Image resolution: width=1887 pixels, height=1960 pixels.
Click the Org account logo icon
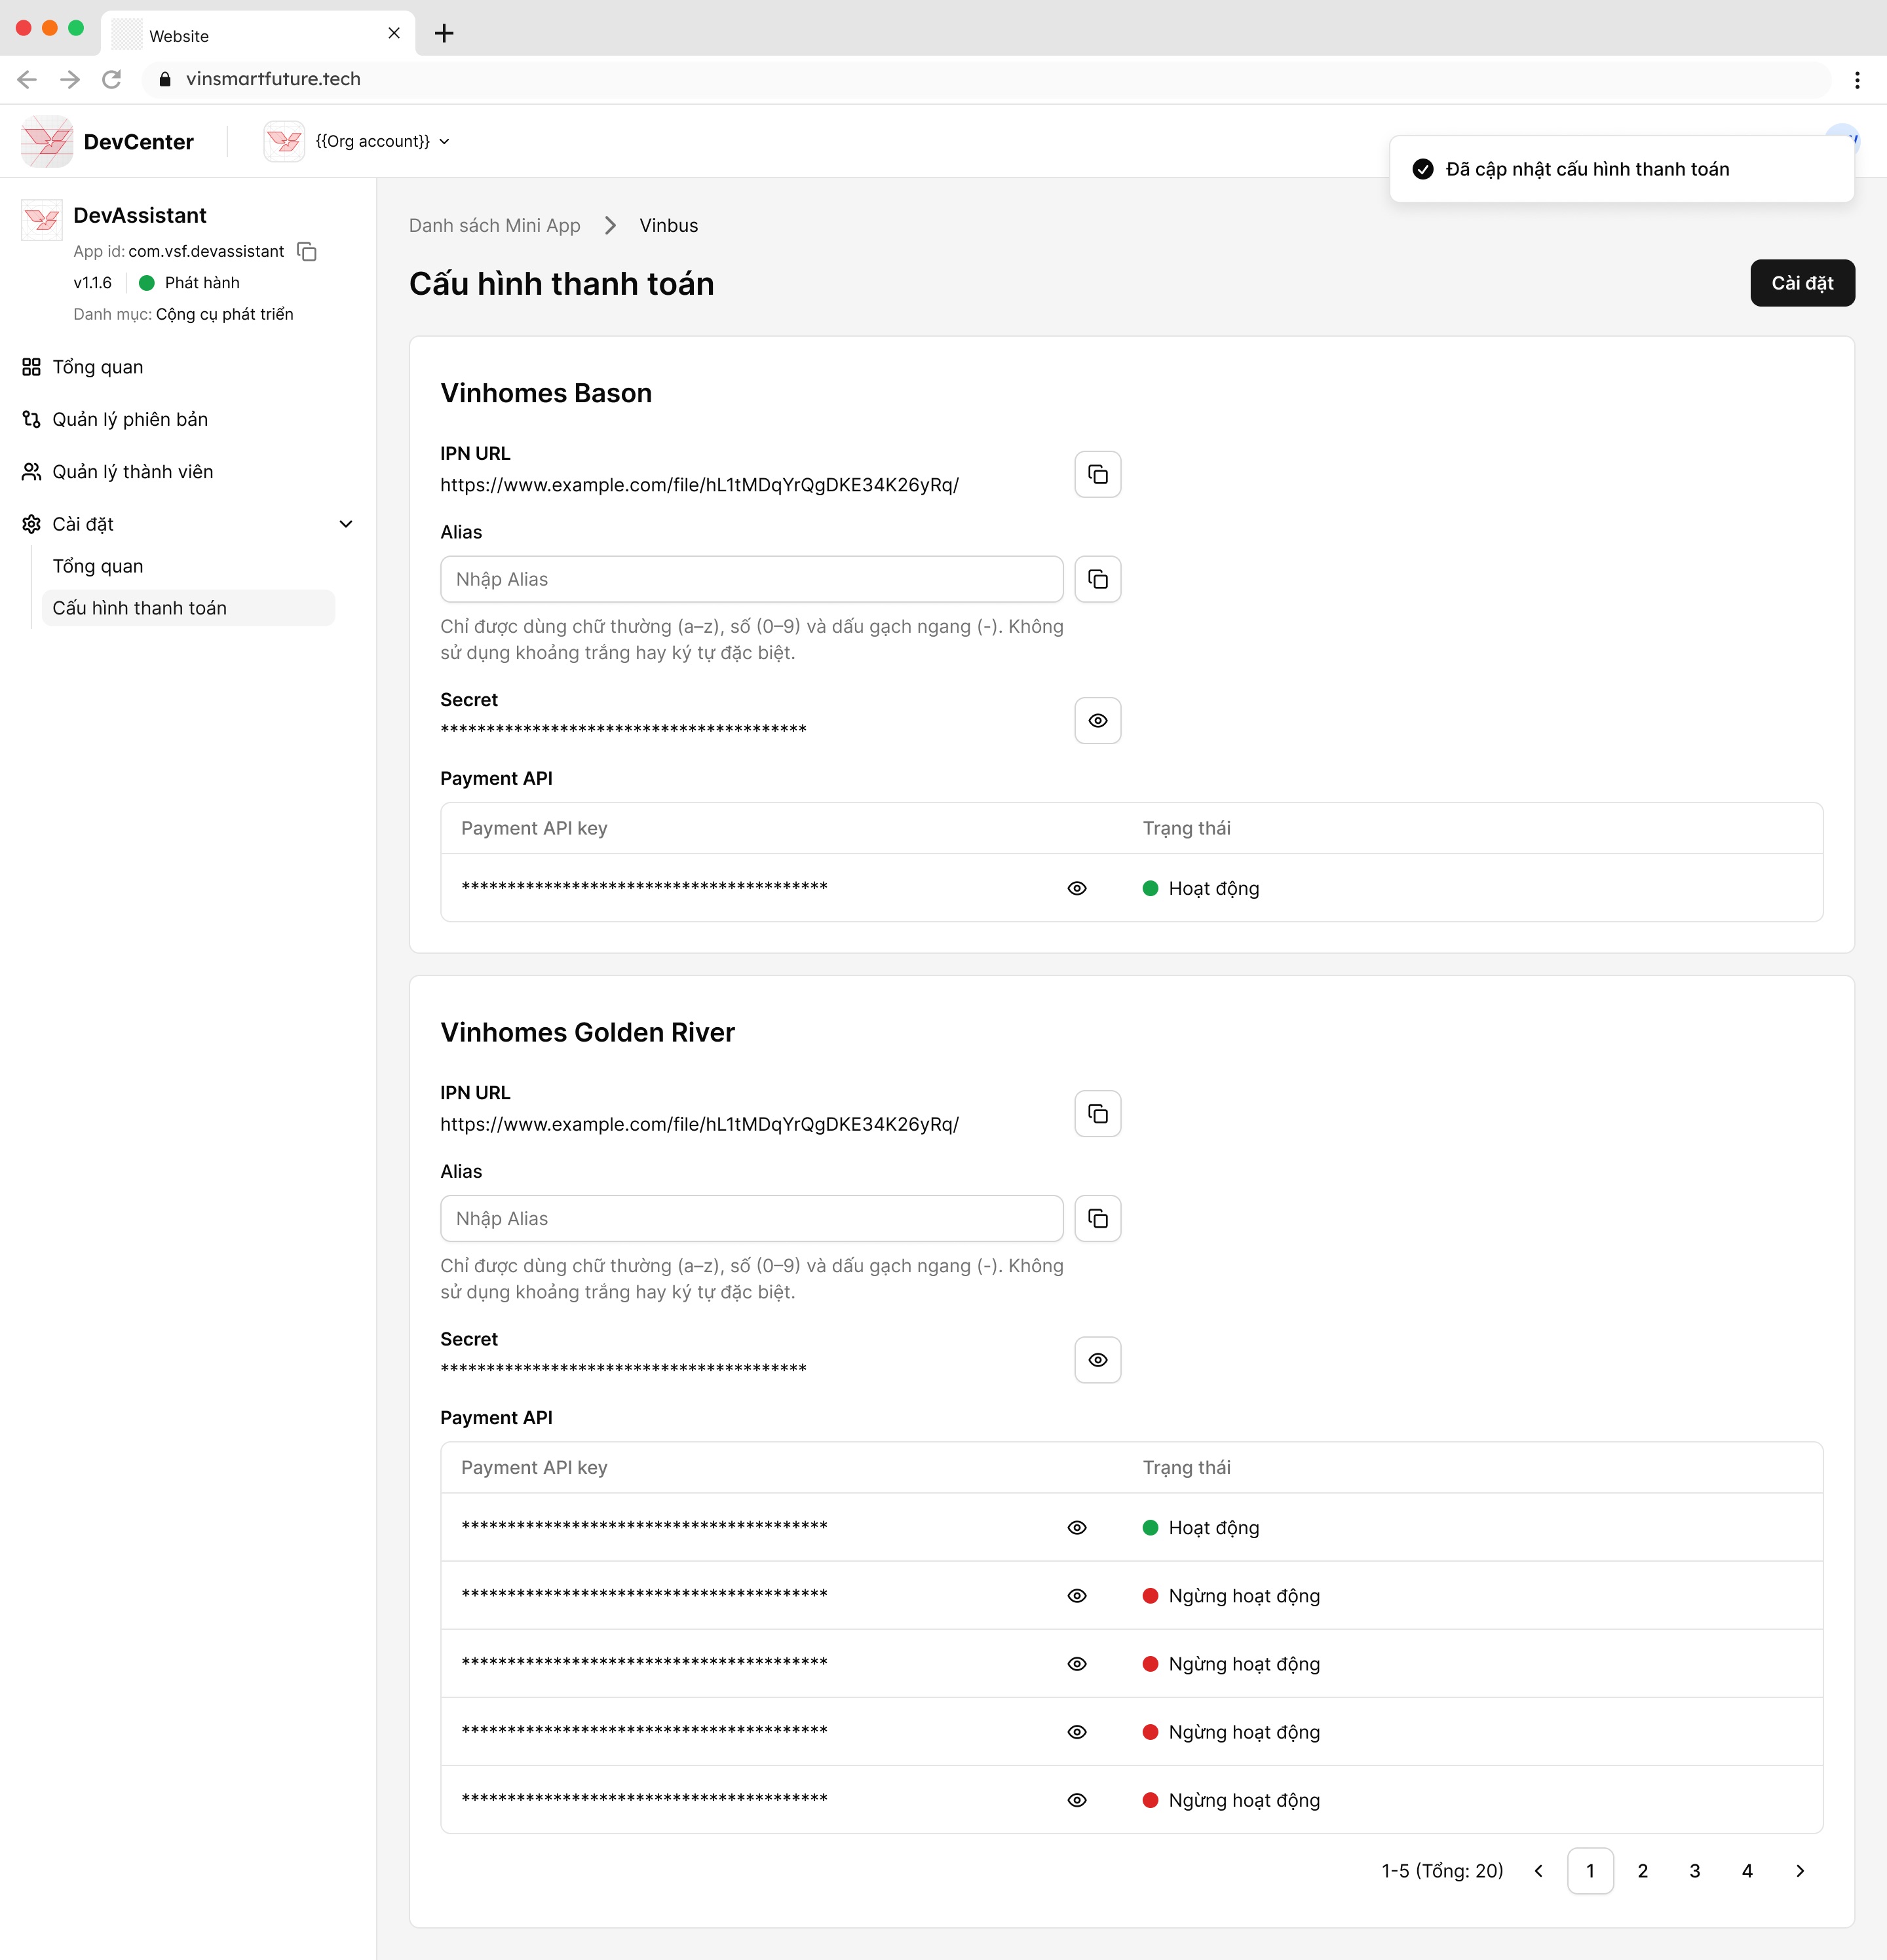284,141
